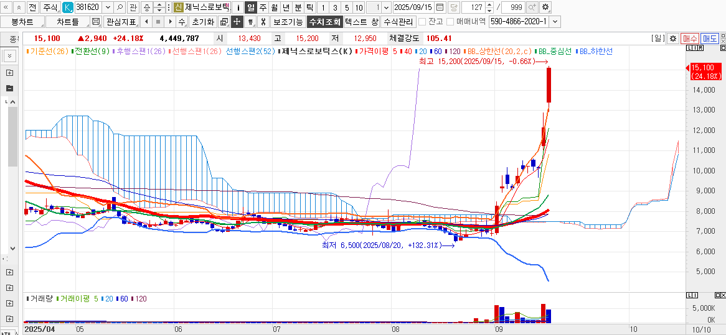Expand the account number 590-4866-2020-1 dropdown
The width and height of the screenshot is (726, 335).
(555, 22)
